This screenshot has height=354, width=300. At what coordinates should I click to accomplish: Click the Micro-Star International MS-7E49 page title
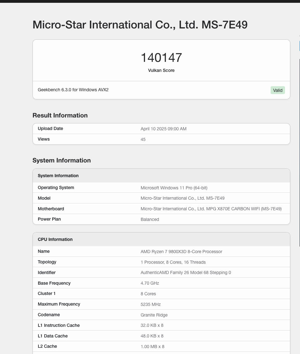[140, 25]
